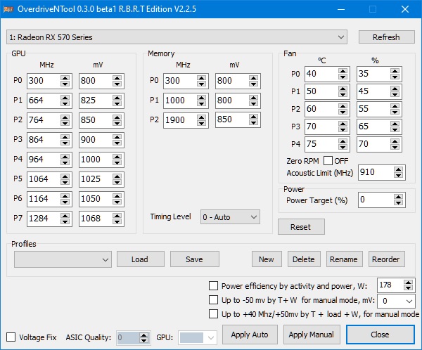Click the OverdriveNTool app icon in title bar
Image resolution: width=422 pixels, height=350 pixels.
click(x=8, y=9)
